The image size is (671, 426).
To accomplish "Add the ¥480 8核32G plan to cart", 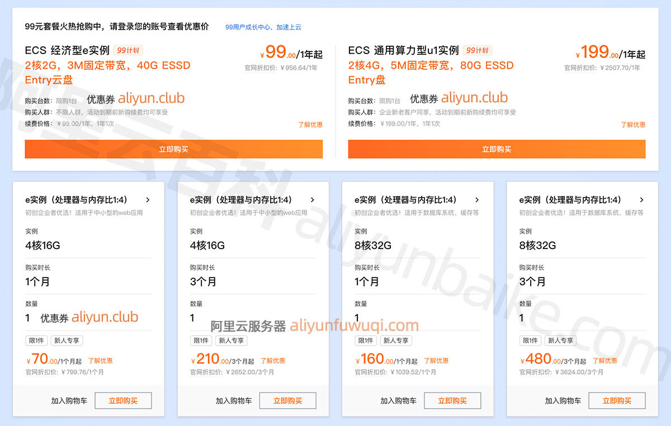I will [563, 401].
